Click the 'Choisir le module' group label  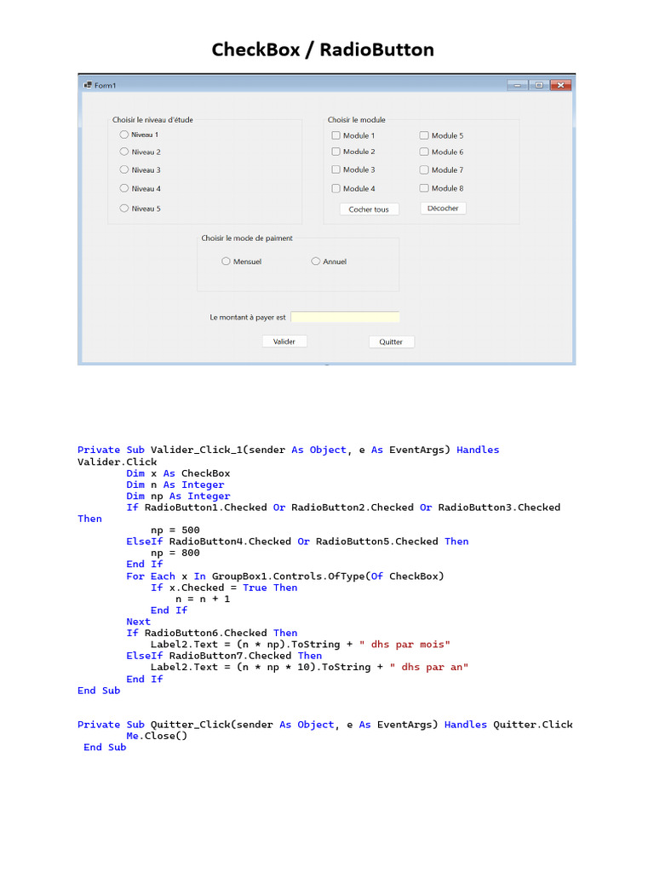(x=357, y=119)
